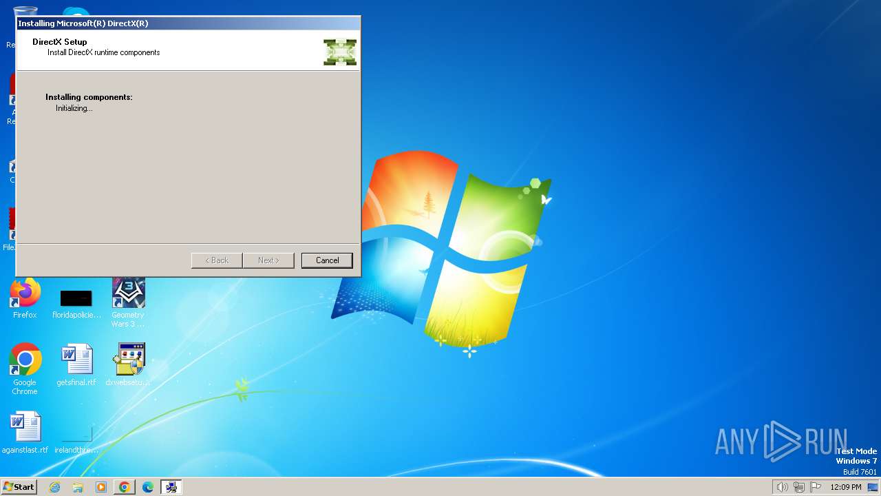Select getsfinal.rtf document icon

(76, 365)
